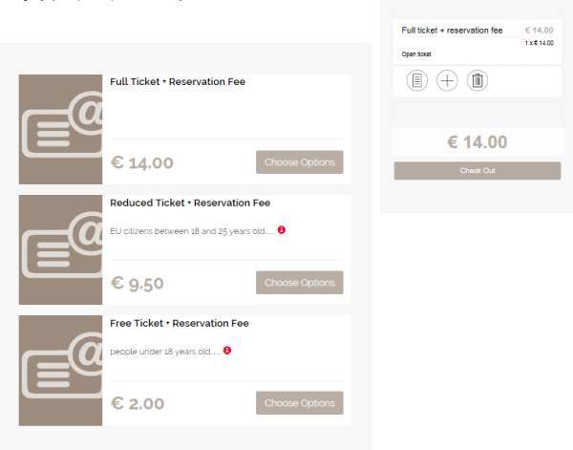Screen dimensions: 573x450
Task: Remove ticket using trash icon
Action: [477, 80]
